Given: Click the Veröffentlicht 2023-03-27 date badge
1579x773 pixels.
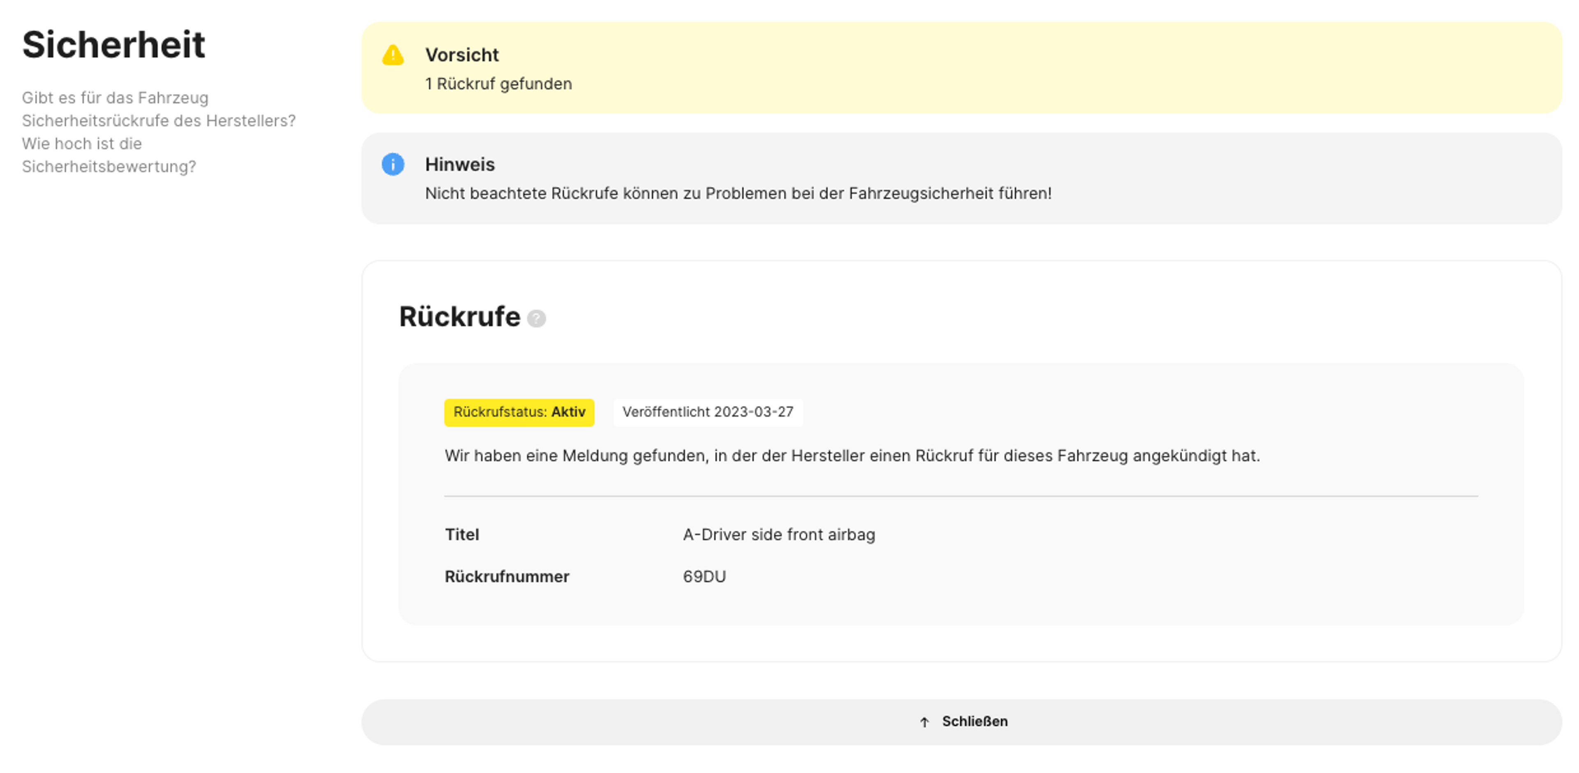Looking at the screenshot, I should pyautogui.click(x=707, y=412).
